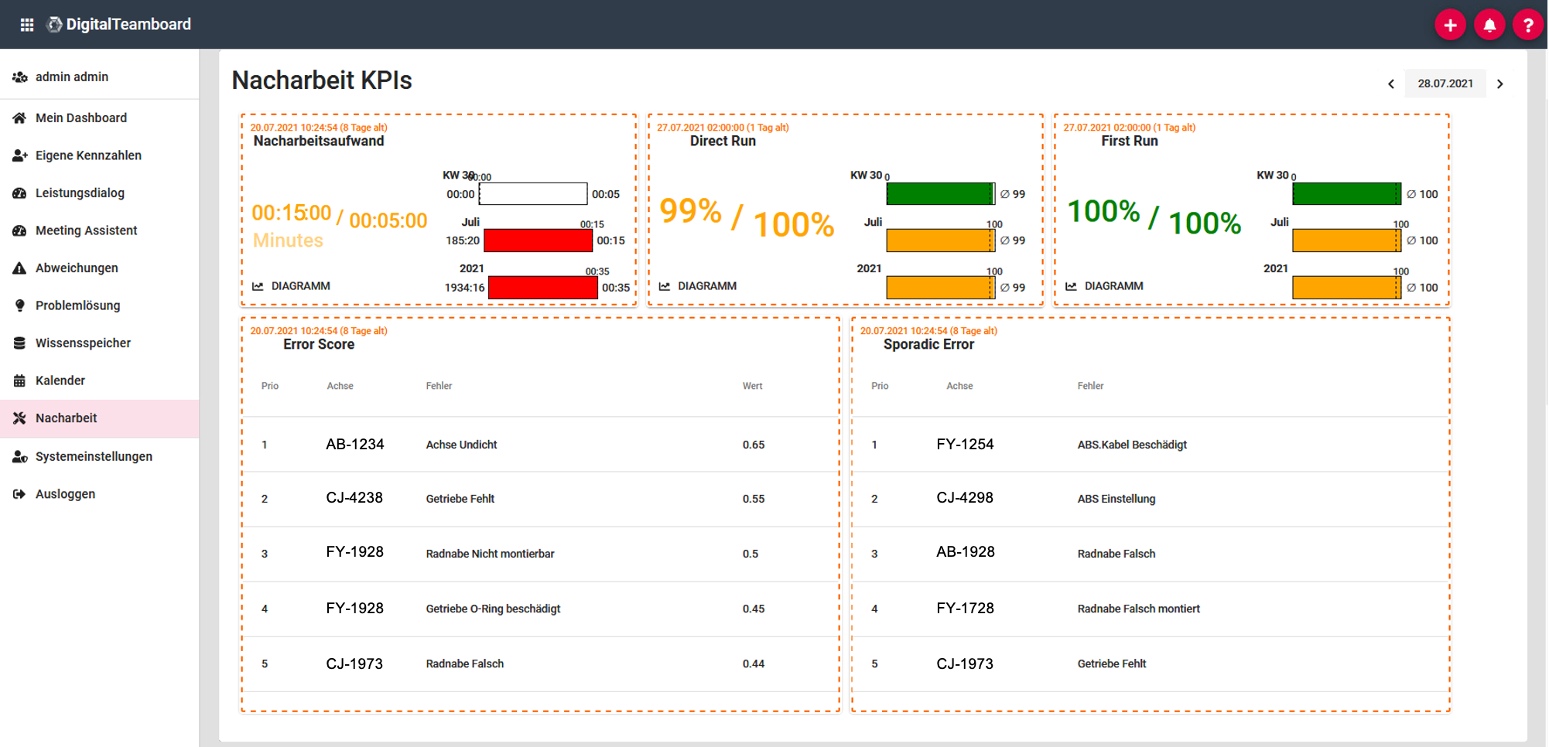Open Leistungsdialog menu item
The height and width of the screenshot is (747, 1549).
[100, 193]
